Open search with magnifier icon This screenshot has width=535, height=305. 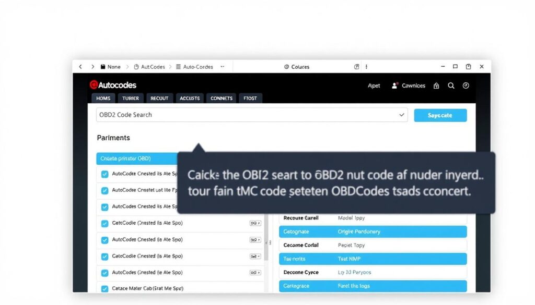(451, 86)
